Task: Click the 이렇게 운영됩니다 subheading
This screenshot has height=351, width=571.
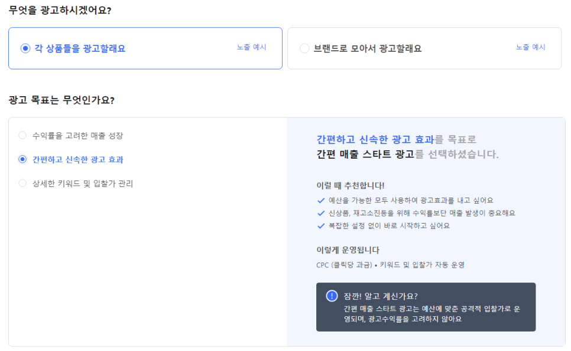Action: click(348, 250)
